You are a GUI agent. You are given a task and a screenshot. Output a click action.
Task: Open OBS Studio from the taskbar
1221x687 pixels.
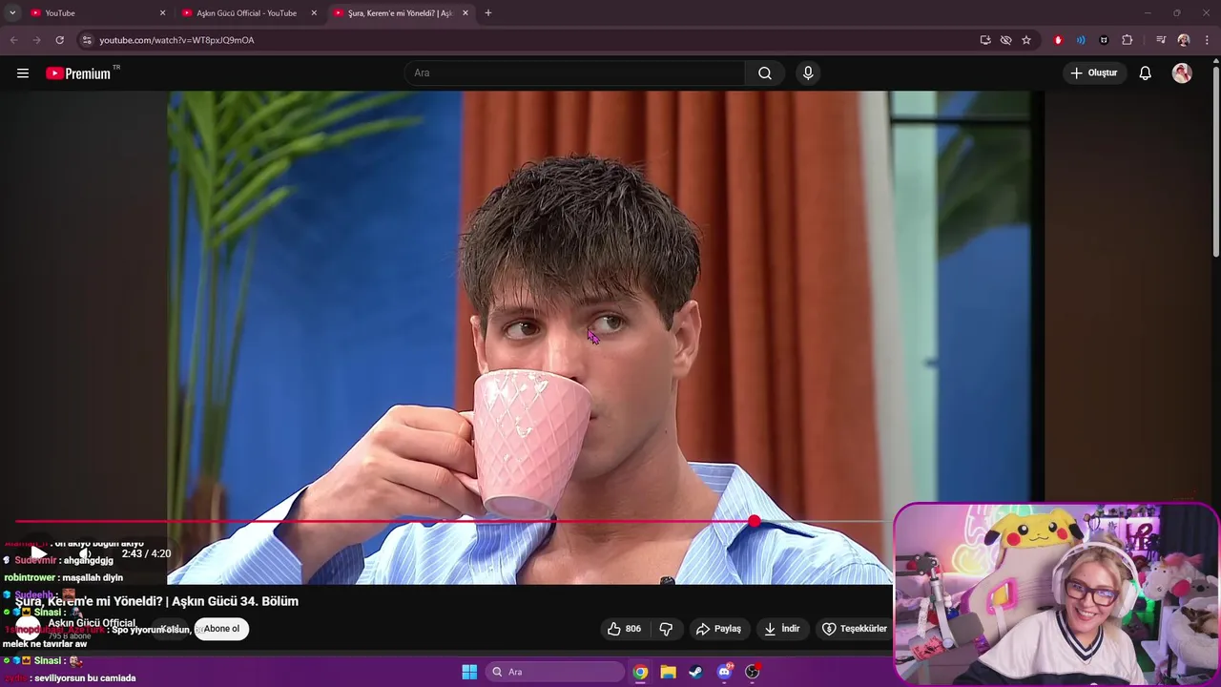click(x=752, y=672)
